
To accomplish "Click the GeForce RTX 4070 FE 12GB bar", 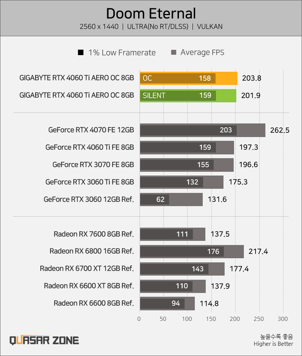I will point(203,130).
